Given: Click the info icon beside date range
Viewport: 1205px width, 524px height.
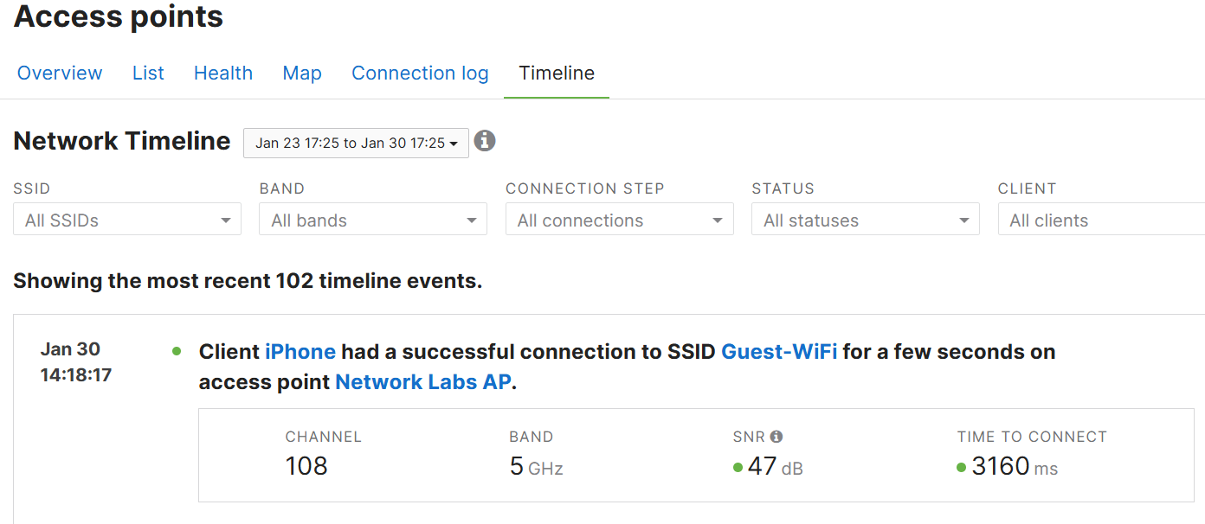Looking at the screenshot, I should [x=485, y=141].
